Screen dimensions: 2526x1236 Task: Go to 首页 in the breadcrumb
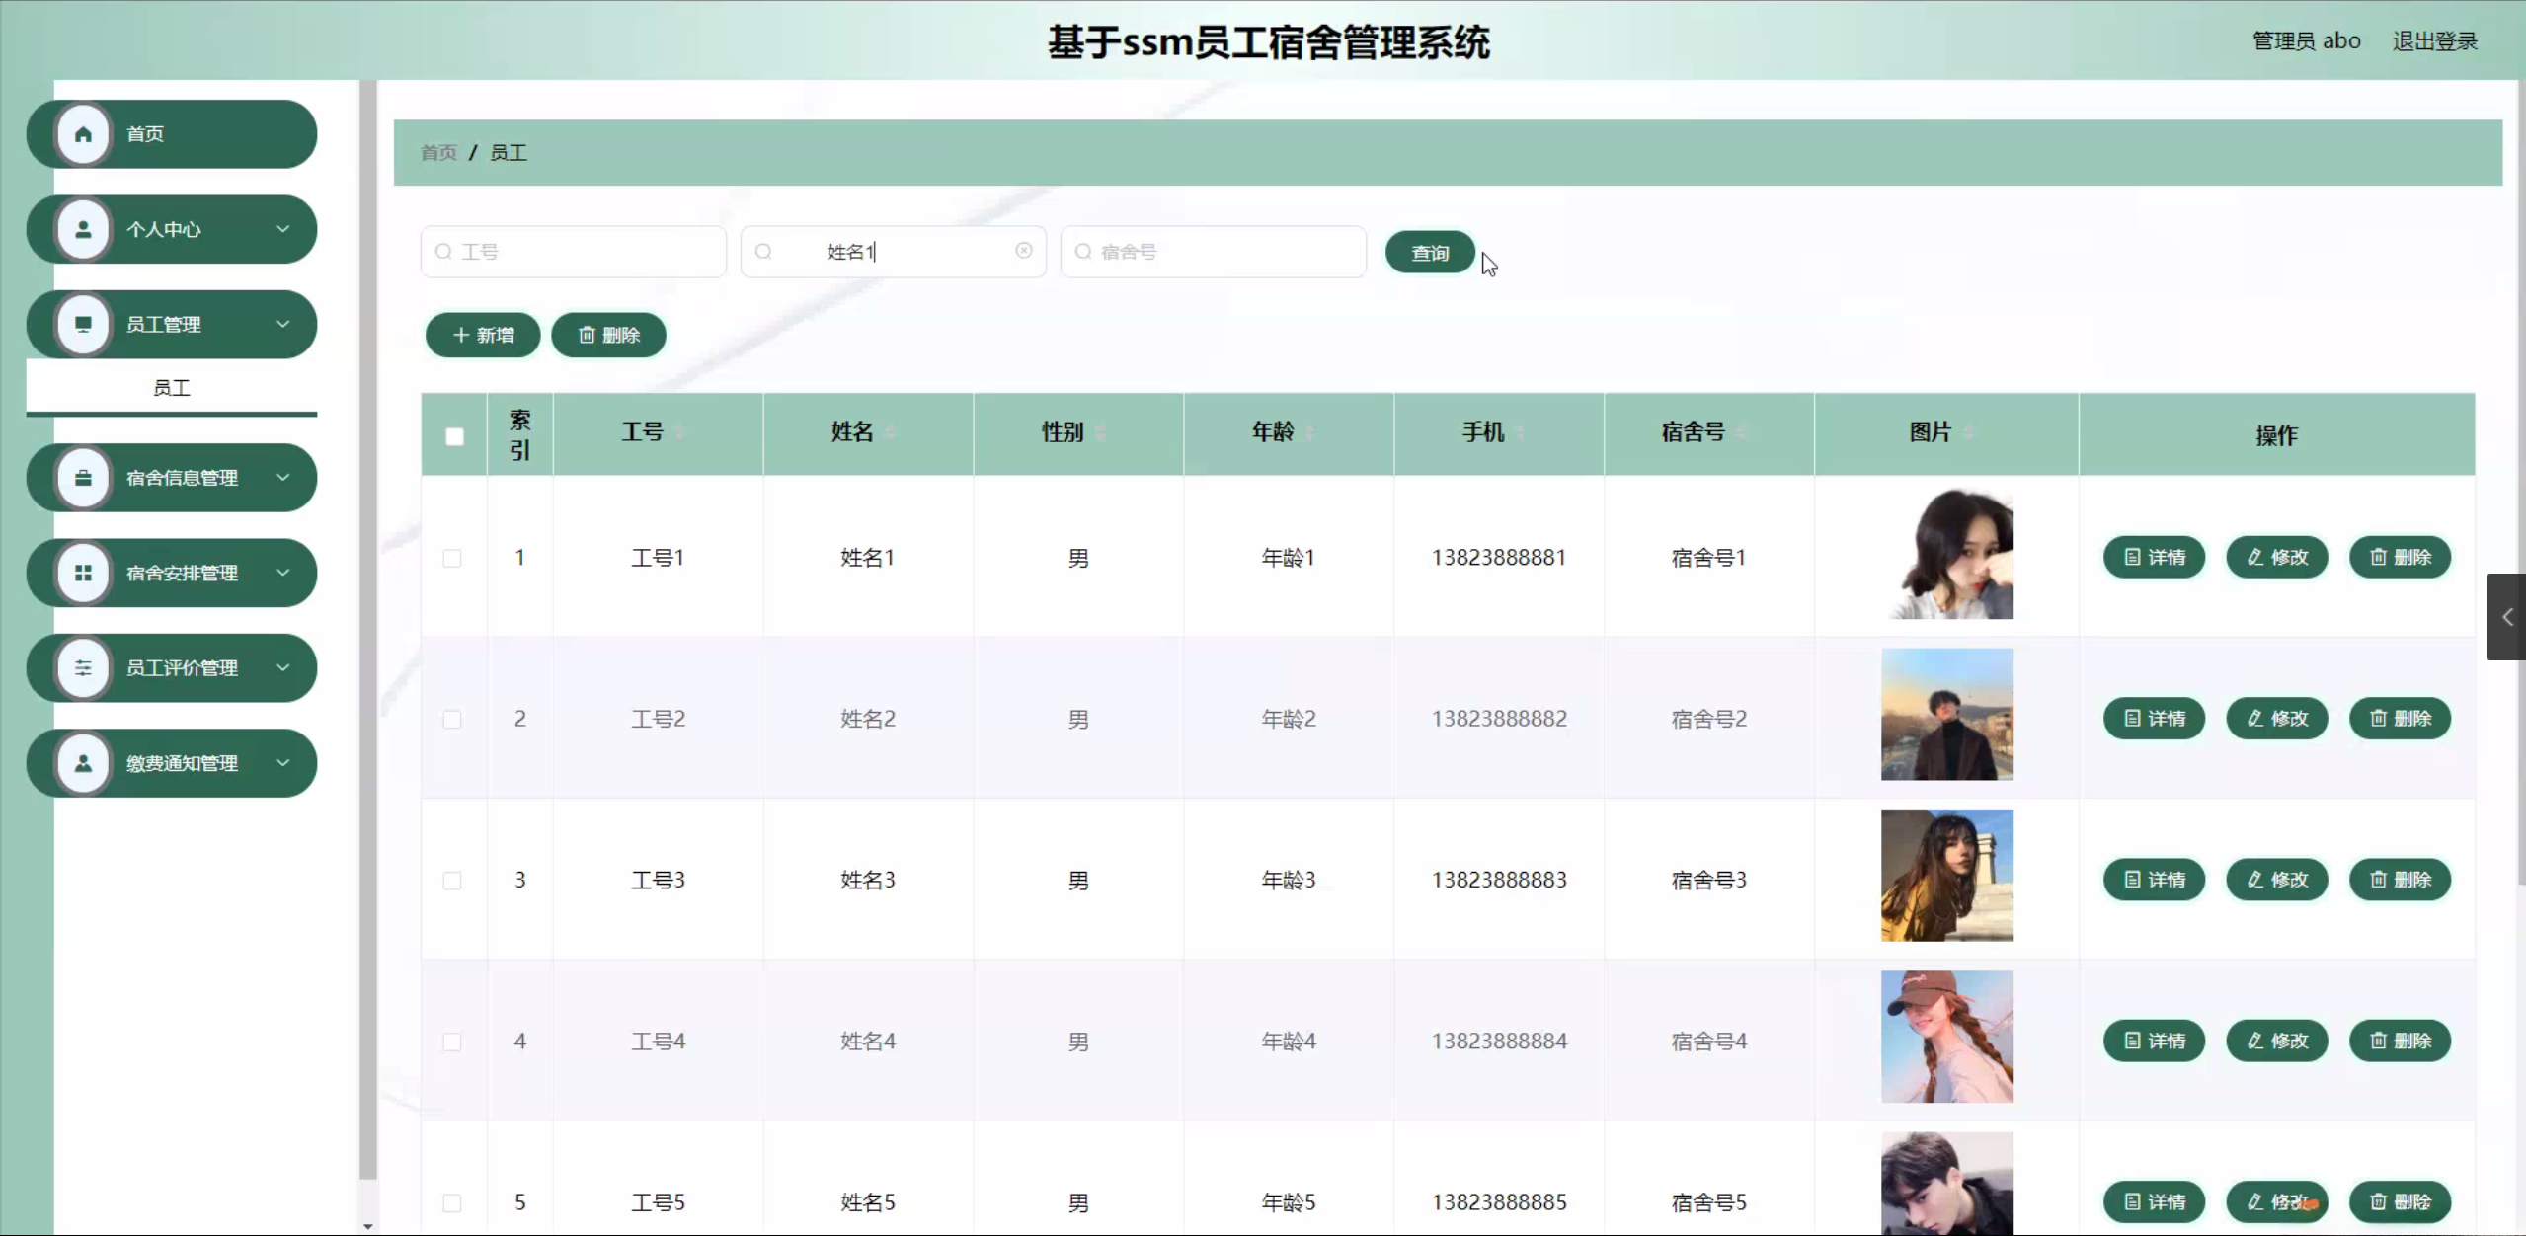(438, 153)
